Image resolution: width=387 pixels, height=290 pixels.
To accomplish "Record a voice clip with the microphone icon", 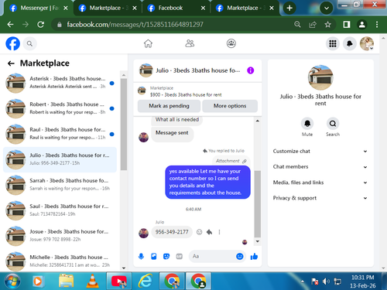I will pos(141,256).
